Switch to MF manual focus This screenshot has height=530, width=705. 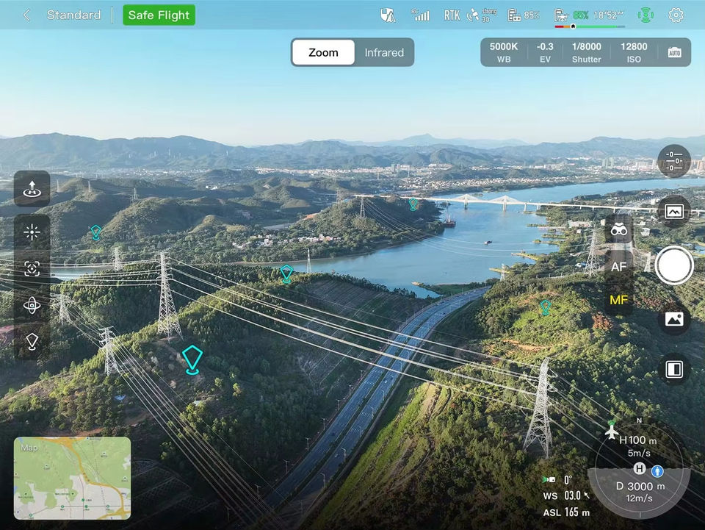pos(618,300)
